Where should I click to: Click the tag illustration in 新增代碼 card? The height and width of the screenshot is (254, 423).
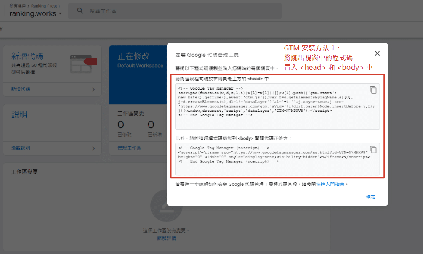(x=83, y=63)
